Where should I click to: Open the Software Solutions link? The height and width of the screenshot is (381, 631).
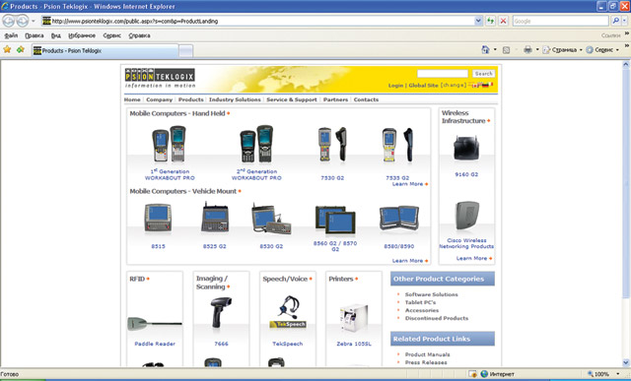432,294
